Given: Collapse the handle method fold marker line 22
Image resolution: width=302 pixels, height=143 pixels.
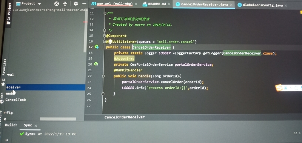Looking at the screenshot, I should (x=103, y=76).
